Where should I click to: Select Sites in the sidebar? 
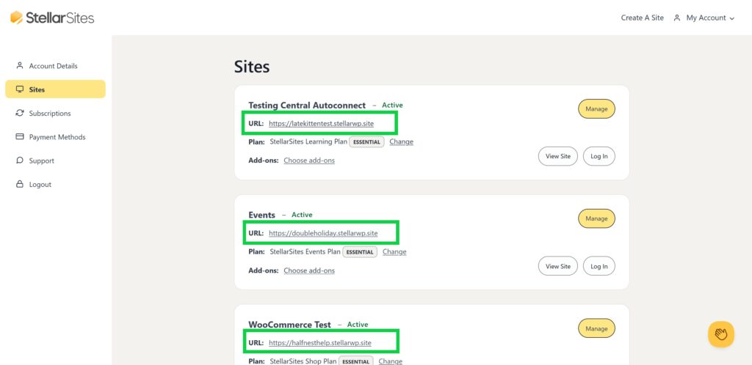(55, 89)
